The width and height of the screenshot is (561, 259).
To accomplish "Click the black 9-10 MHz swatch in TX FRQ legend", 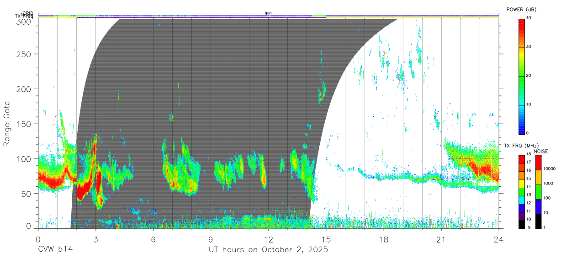I will 522,223.
